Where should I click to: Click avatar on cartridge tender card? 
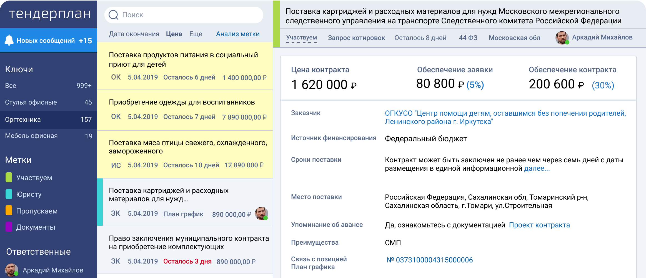[262, 214]
